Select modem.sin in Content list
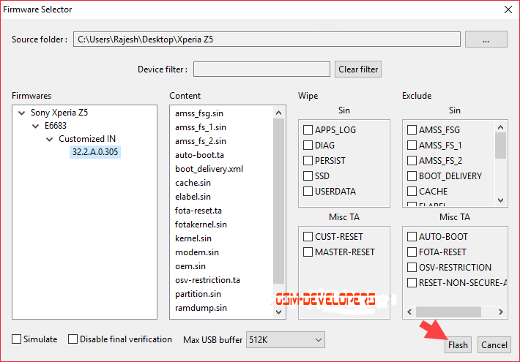The height and width of the screenshot is (362, 520). [197, 252]
